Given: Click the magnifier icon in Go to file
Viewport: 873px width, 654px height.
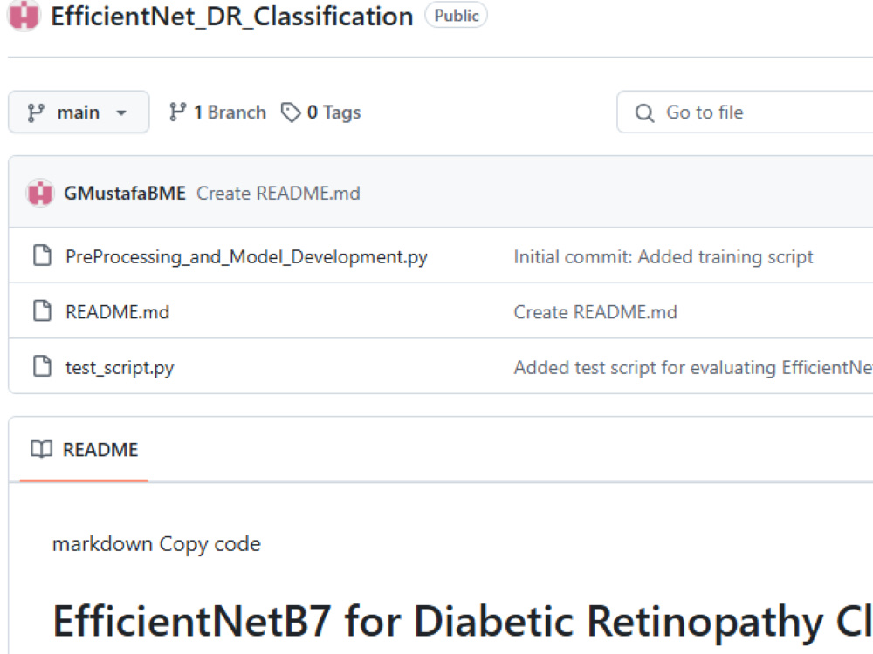Looking at the screenshot, I should click(645, 112).
